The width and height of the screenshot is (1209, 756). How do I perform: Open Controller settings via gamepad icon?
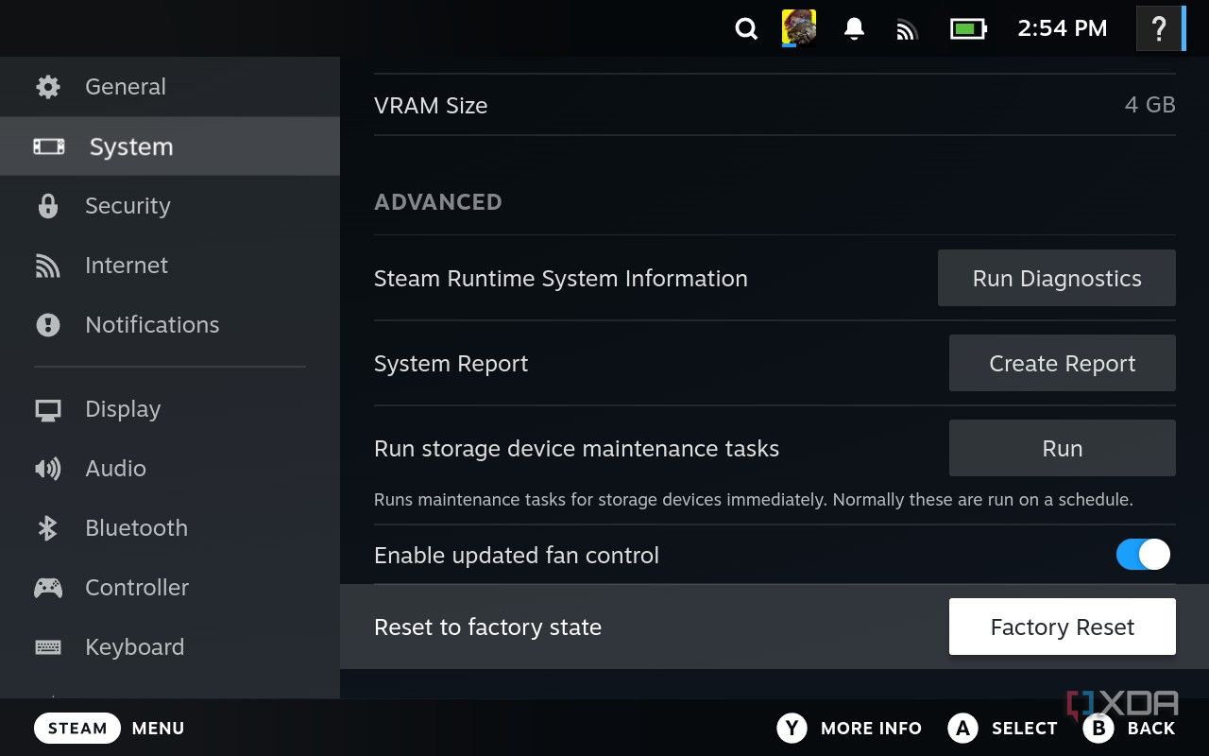click(48, 588)
